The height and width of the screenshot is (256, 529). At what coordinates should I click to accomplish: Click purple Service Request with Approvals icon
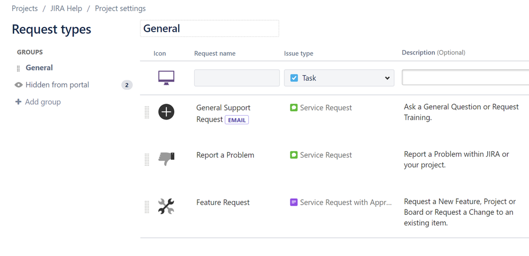294,202
